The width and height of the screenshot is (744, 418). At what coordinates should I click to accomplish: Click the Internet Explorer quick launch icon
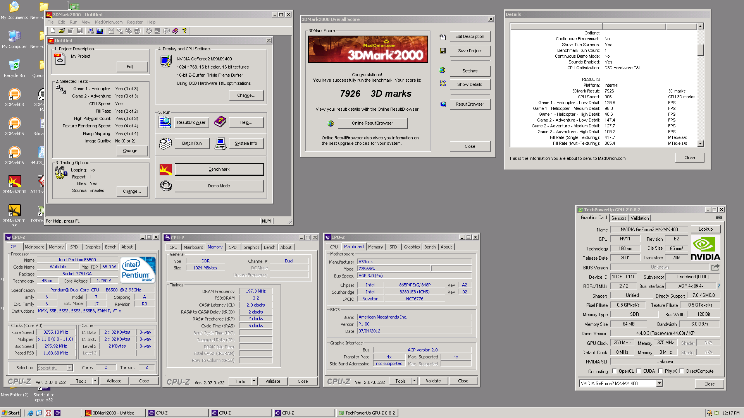point(30,413)
